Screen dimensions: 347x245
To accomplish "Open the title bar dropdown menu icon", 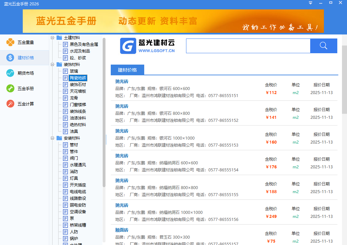I will [311, 3].
